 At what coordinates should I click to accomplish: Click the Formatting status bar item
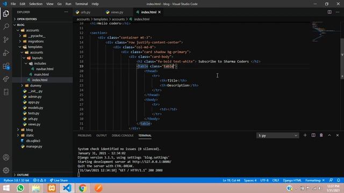click(x=315, y=180)
